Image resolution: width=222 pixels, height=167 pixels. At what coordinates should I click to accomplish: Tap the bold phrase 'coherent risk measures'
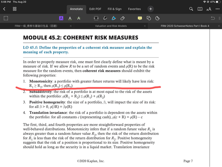(x=102, y=71)
